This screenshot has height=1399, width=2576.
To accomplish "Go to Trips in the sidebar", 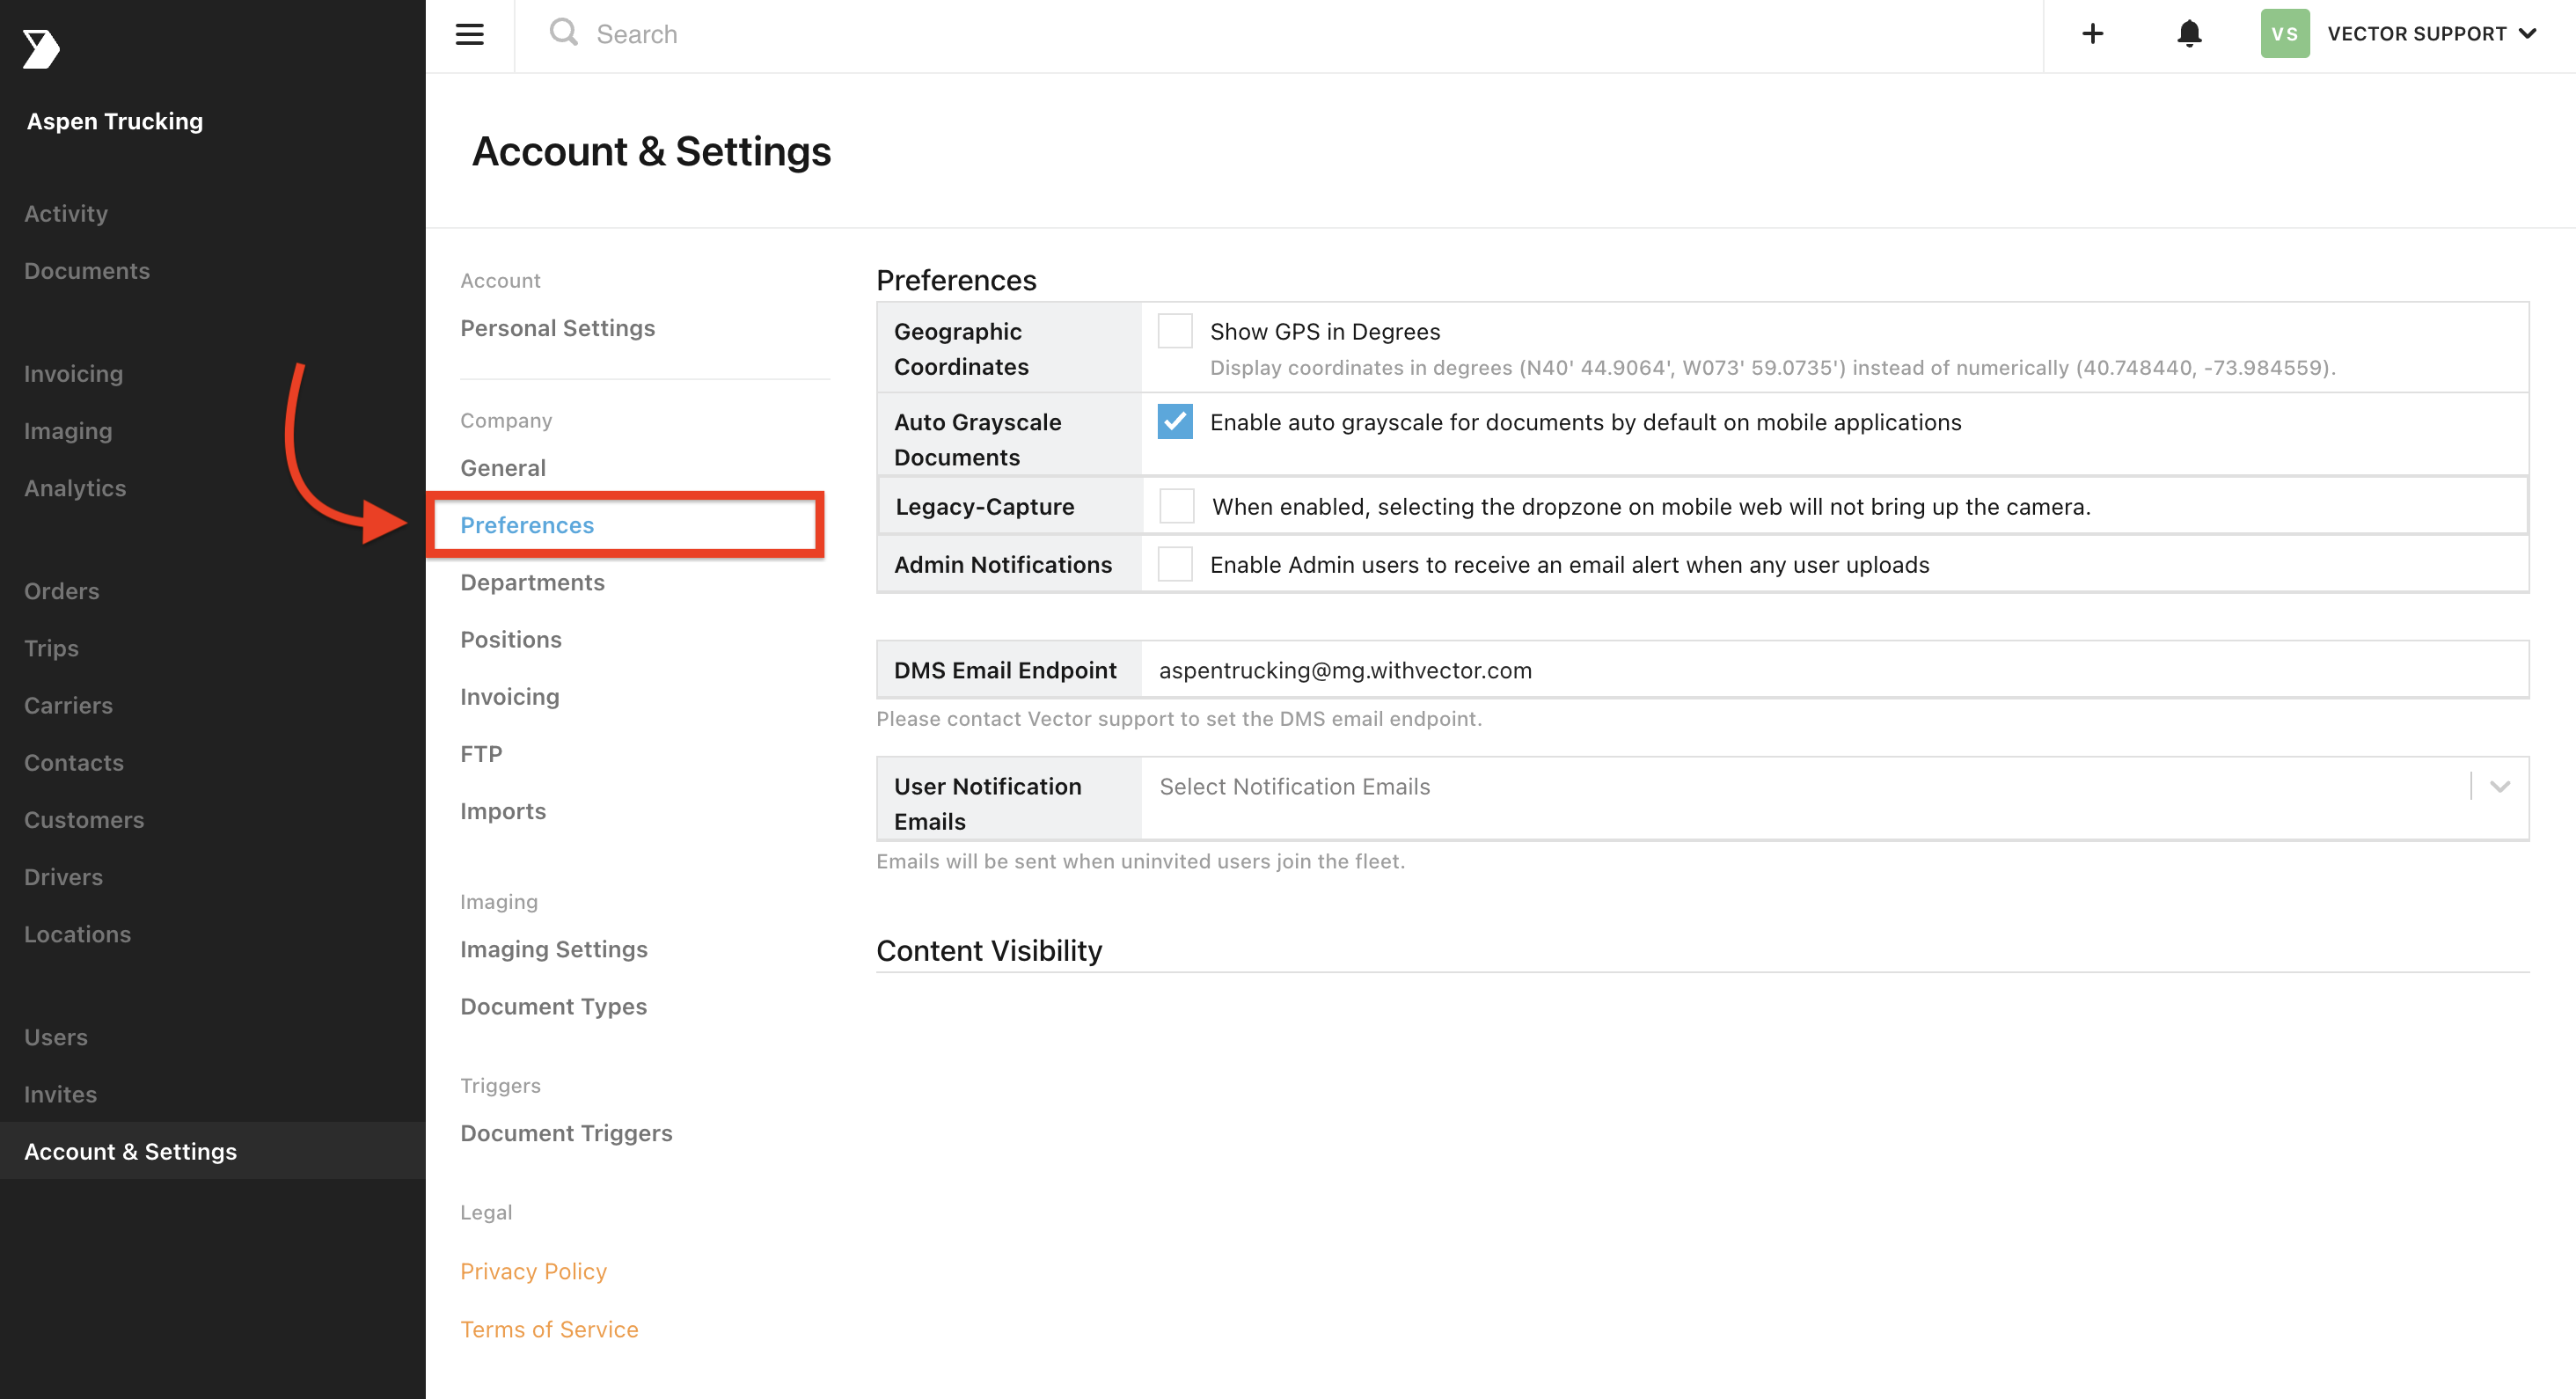I will (x=51, y=648).
